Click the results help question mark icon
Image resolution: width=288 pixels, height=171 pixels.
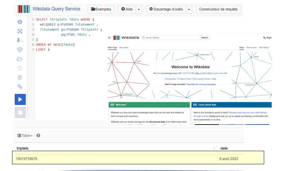38,136
